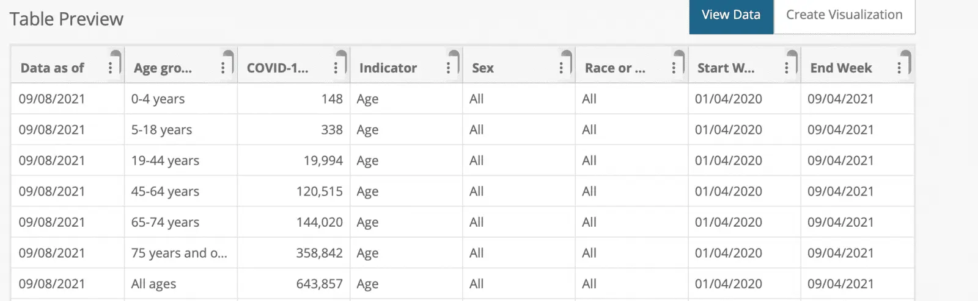Click the End Week column header

click(x=841, y=68)
